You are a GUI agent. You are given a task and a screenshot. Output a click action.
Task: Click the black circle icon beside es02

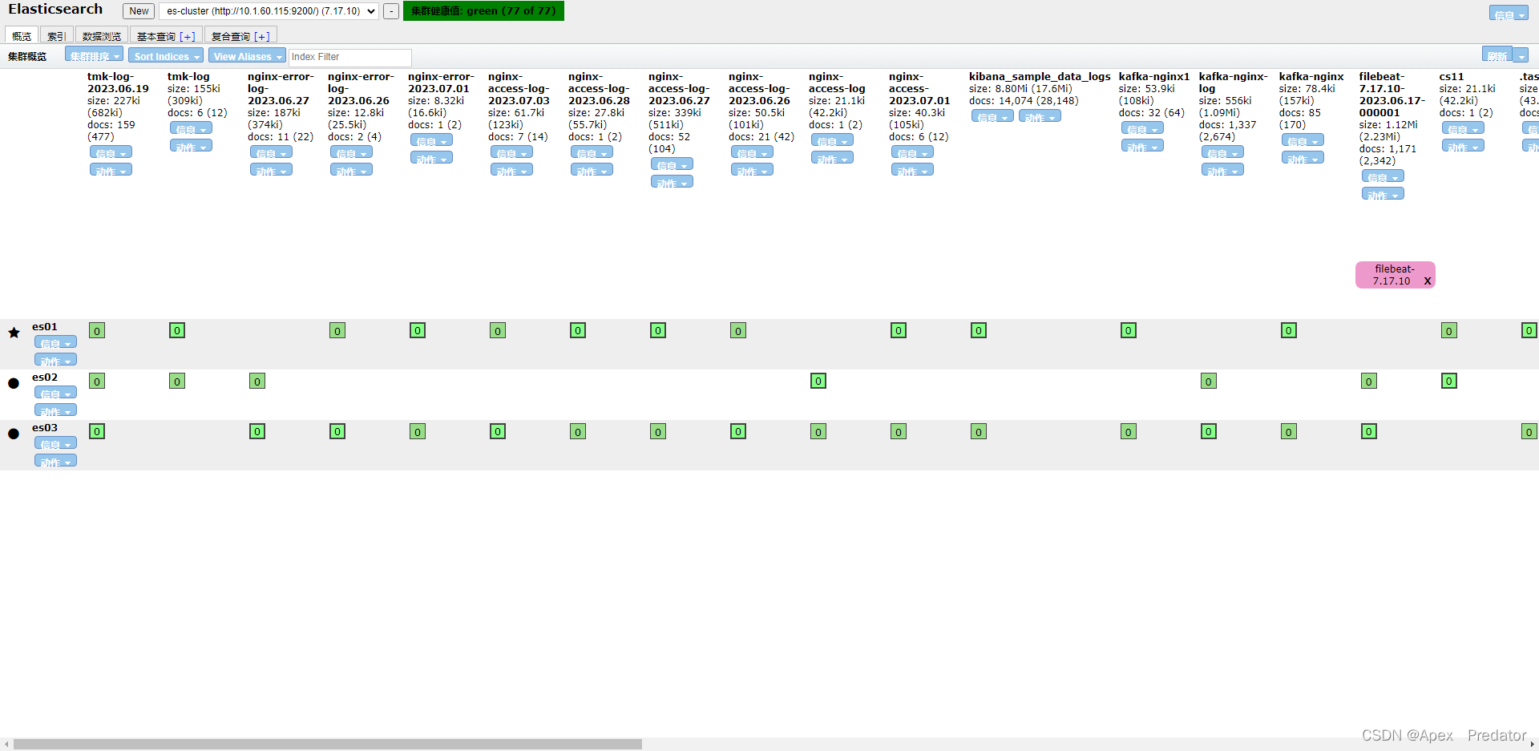pyautogui.click(x=14, y=383)
